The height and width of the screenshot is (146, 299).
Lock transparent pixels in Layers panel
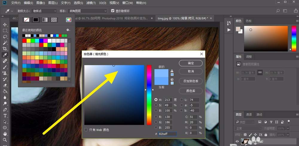[x=245, y=135]
